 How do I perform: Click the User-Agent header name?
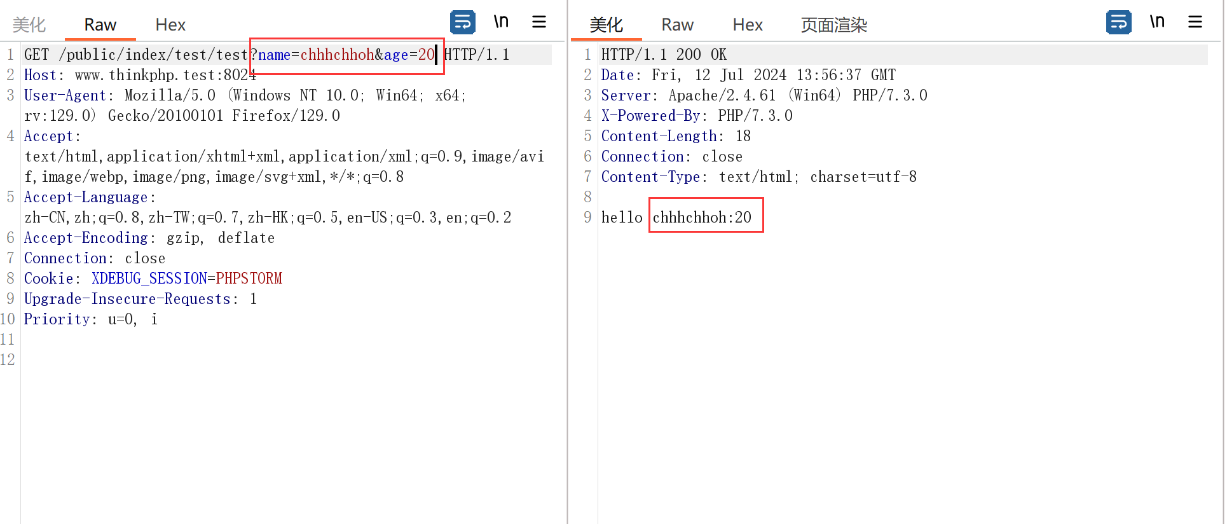[65, 95]
